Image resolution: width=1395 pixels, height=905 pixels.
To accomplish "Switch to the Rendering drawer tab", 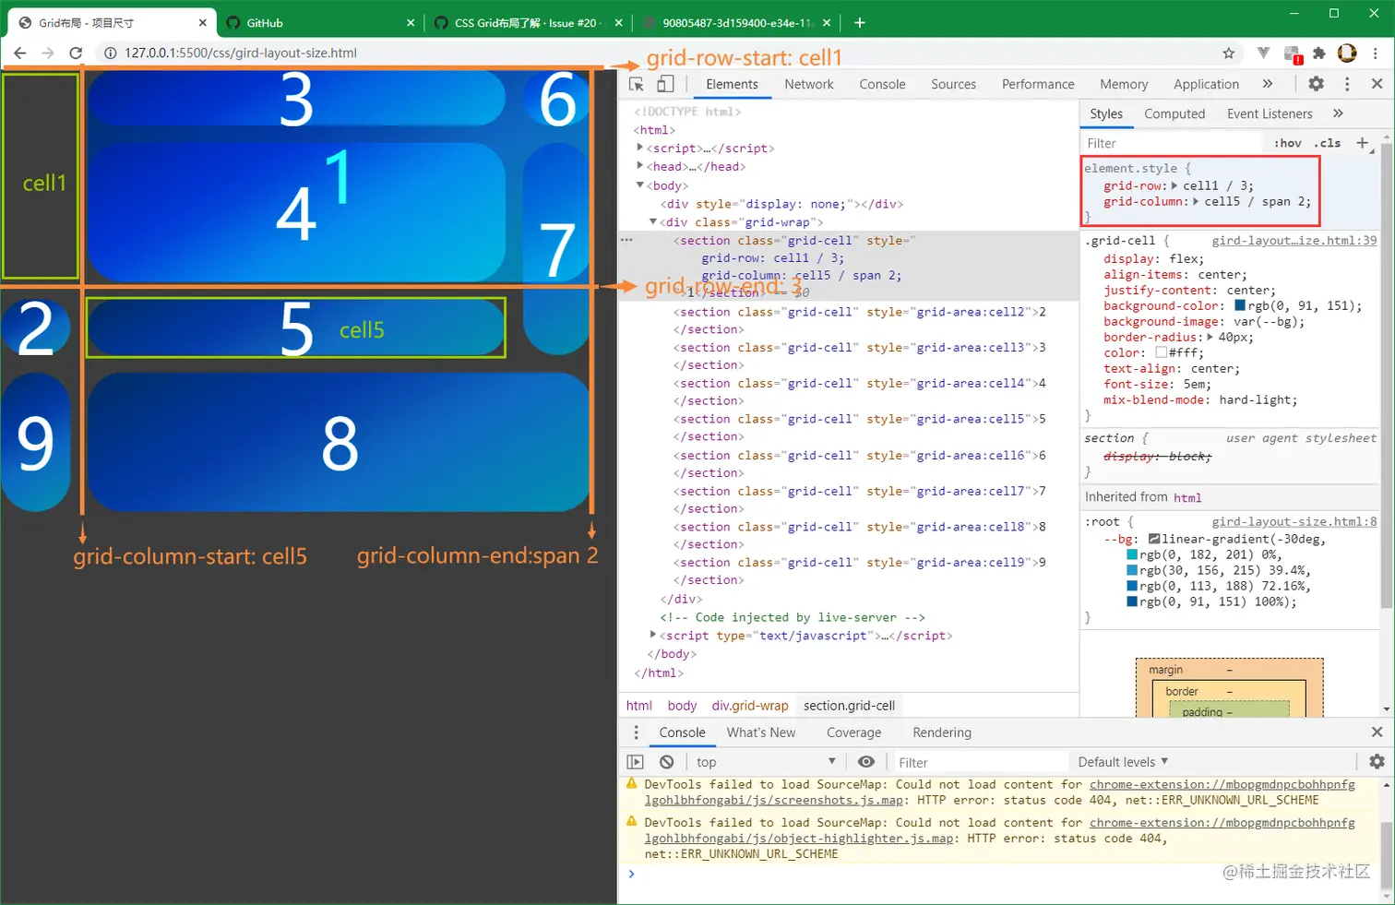I will click(942, 732).
